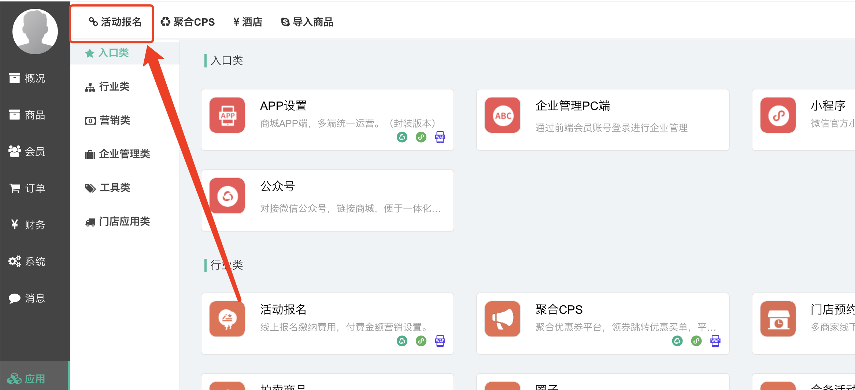Click the money icon beside 营销类
855x390 pixels.
coord(90,121)
